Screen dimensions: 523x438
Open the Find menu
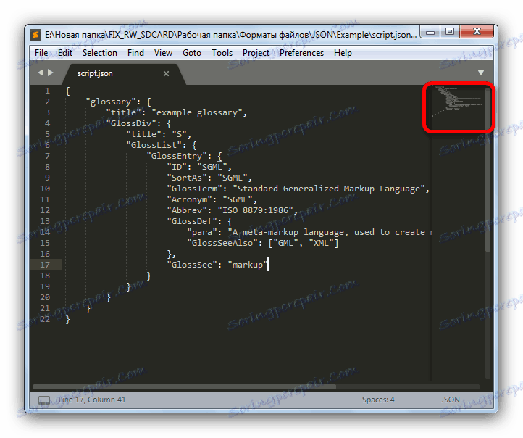click(135, 53)
